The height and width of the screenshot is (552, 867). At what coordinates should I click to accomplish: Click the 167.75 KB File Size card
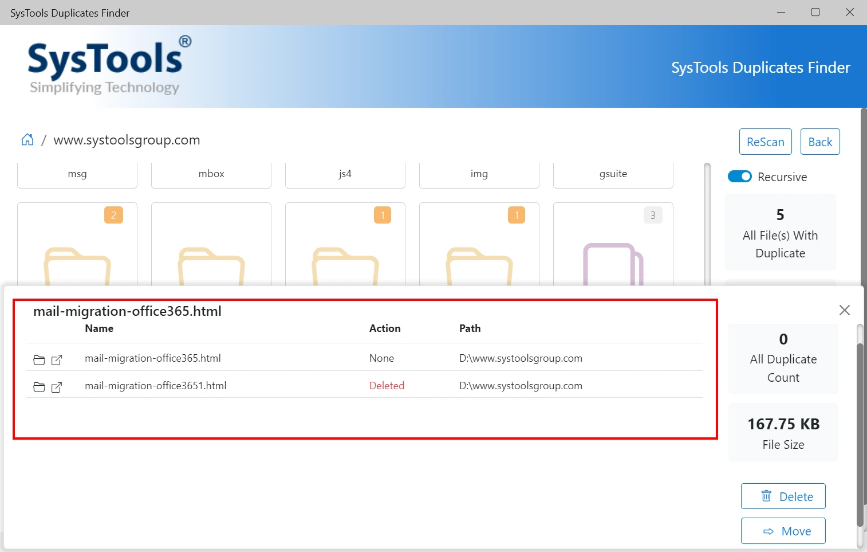click(x=783, y=433)
